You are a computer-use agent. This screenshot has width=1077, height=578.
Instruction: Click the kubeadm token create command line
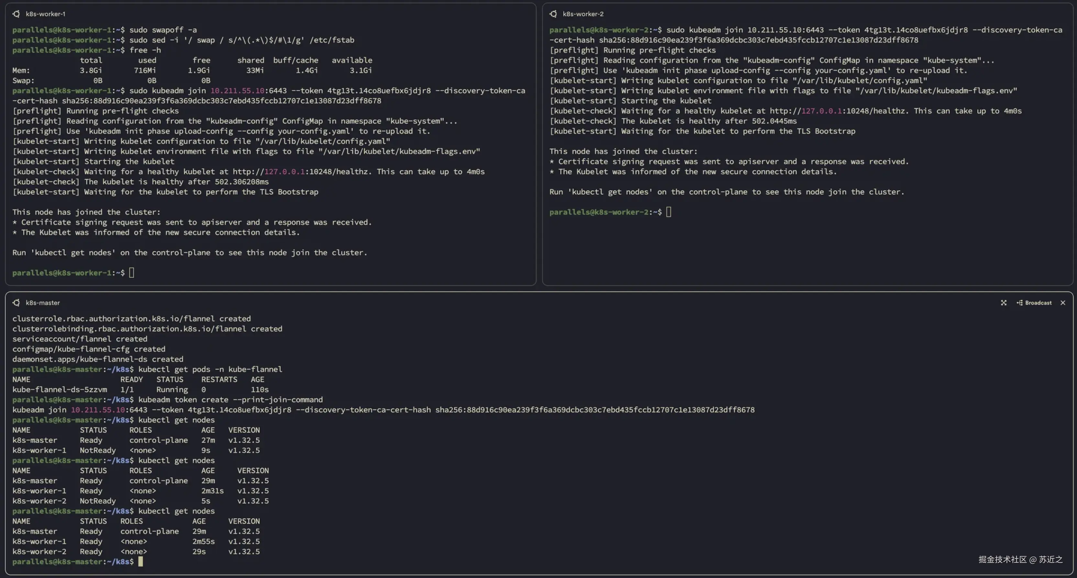click(x=230, y=399)
